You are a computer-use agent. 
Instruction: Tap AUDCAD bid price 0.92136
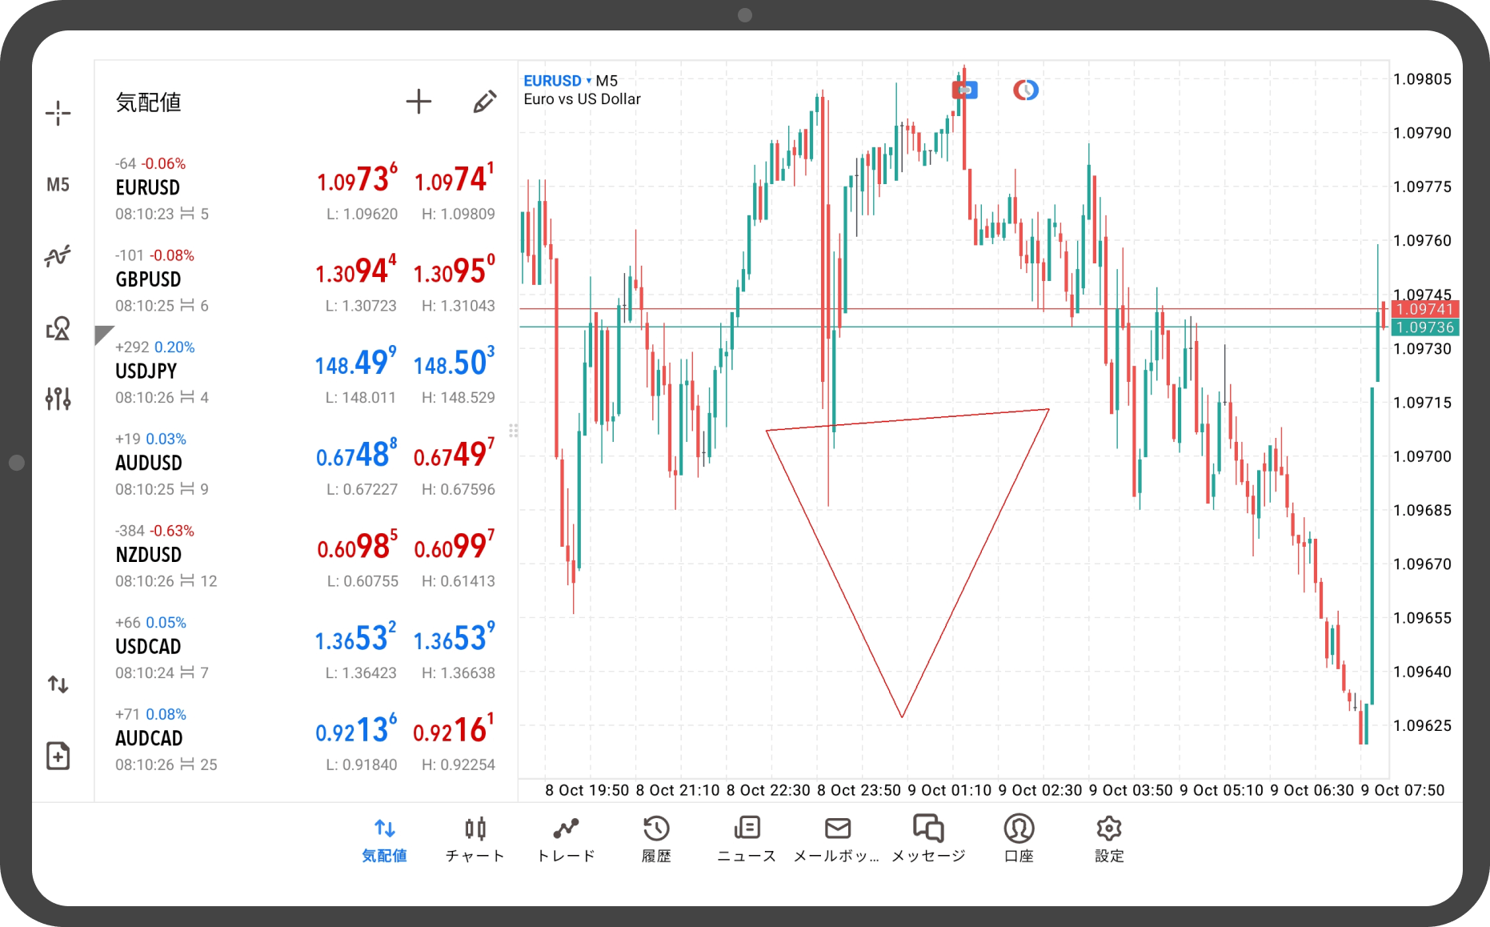(x=357, y=728)
